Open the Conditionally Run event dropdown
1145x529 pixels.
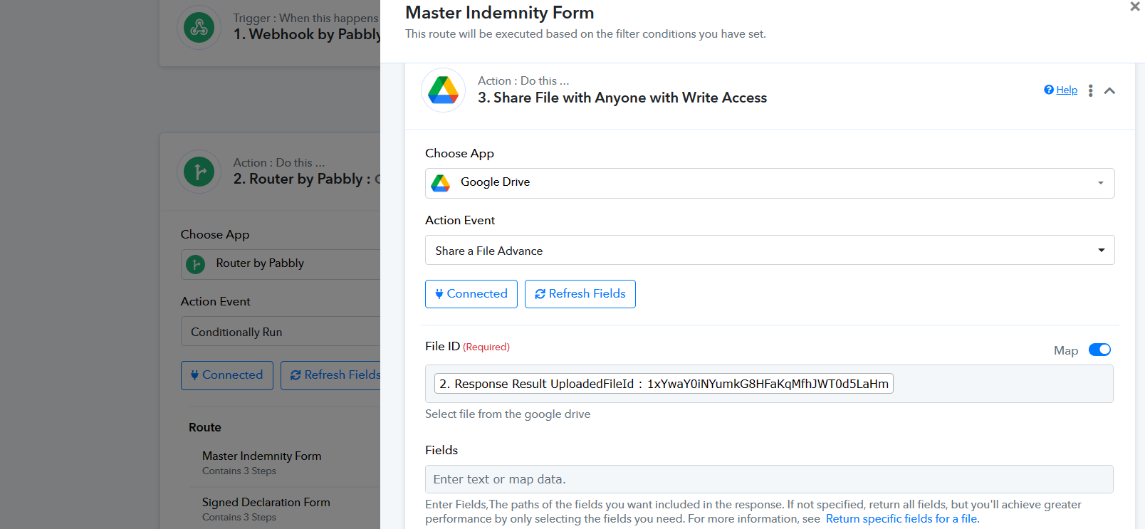tap(281, 332)
